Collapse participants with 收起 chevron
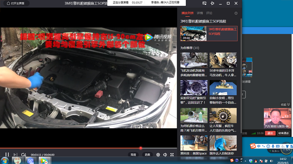The image size is (293, 164). pos(285,105)
